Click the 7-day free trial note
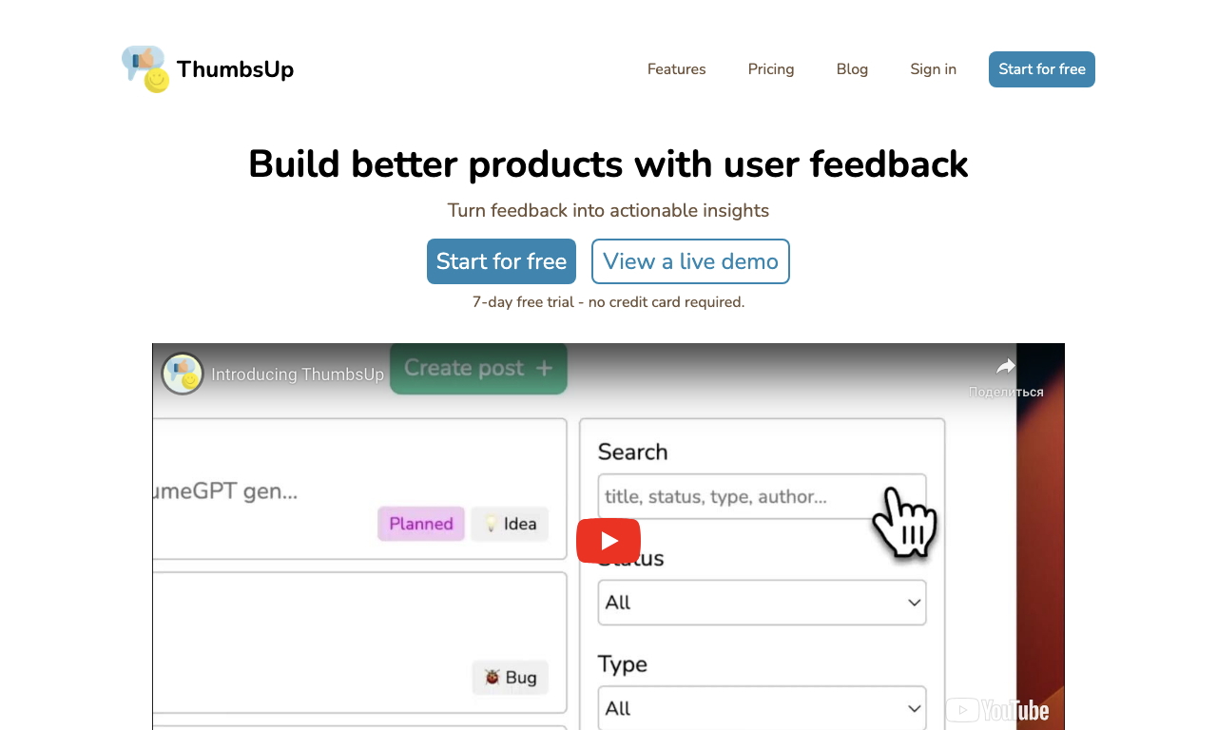1217x730 pixels. pos(608,302)
